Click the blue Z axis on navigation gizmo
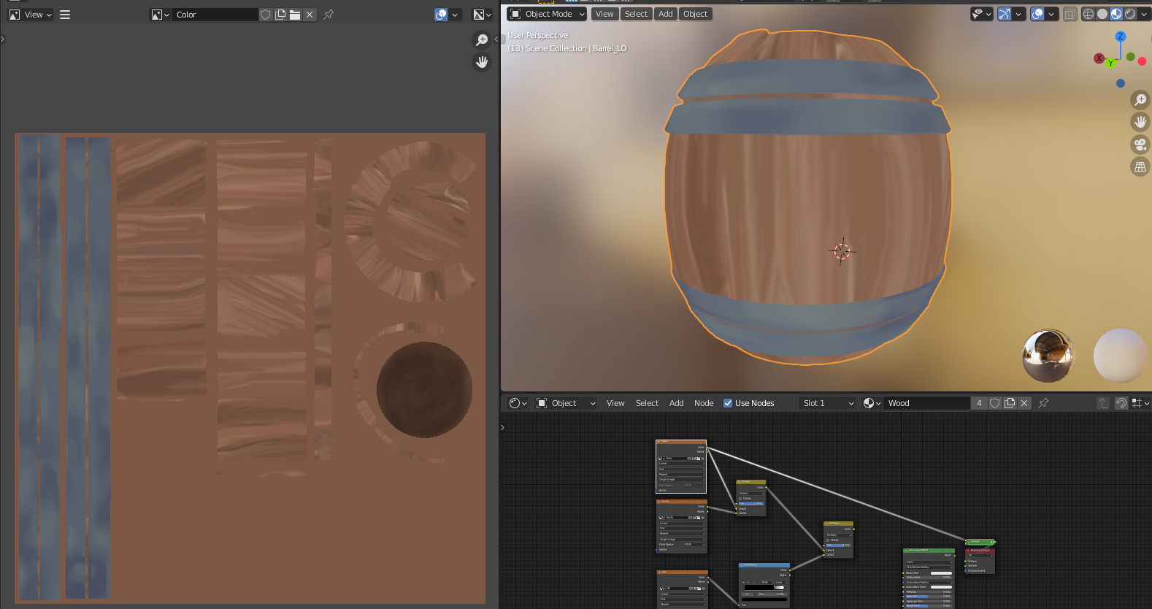The image size is (1152, 609). click(x=1120, y=37)
